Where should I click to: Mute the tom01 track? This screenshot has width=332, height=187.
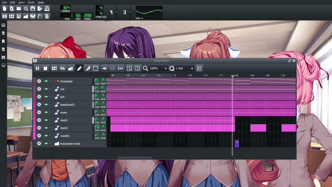[46, 120]
